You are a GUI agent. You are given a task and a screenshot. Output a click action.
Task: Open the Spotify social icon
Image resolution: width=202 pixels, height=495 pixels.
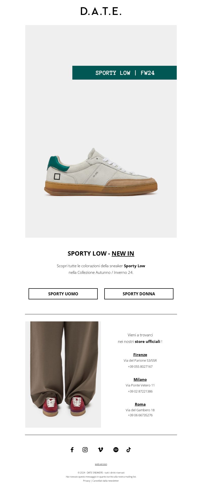click(x=116, y=449)
